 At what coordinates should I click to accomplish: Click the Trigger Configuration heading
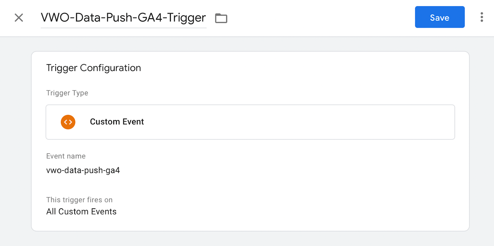tap(94, 68)
